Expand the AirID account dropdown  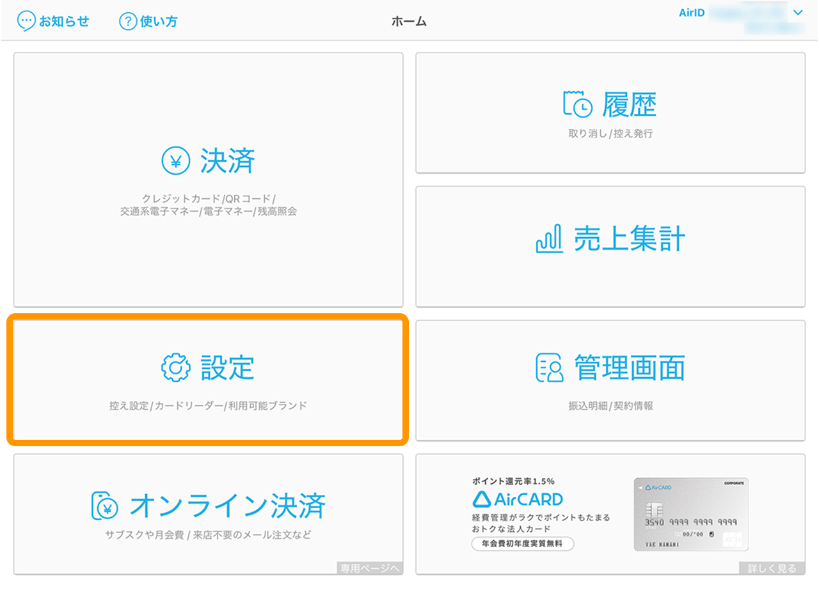tap(798, 13)
